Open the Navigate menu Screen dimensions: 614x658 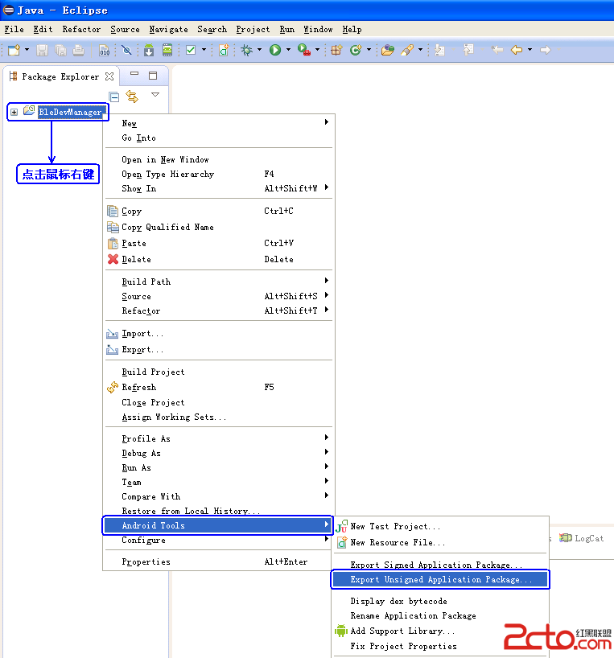(168, 30)
